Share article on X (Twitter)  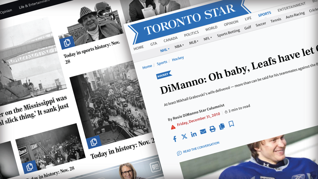[x=184, y=136]
